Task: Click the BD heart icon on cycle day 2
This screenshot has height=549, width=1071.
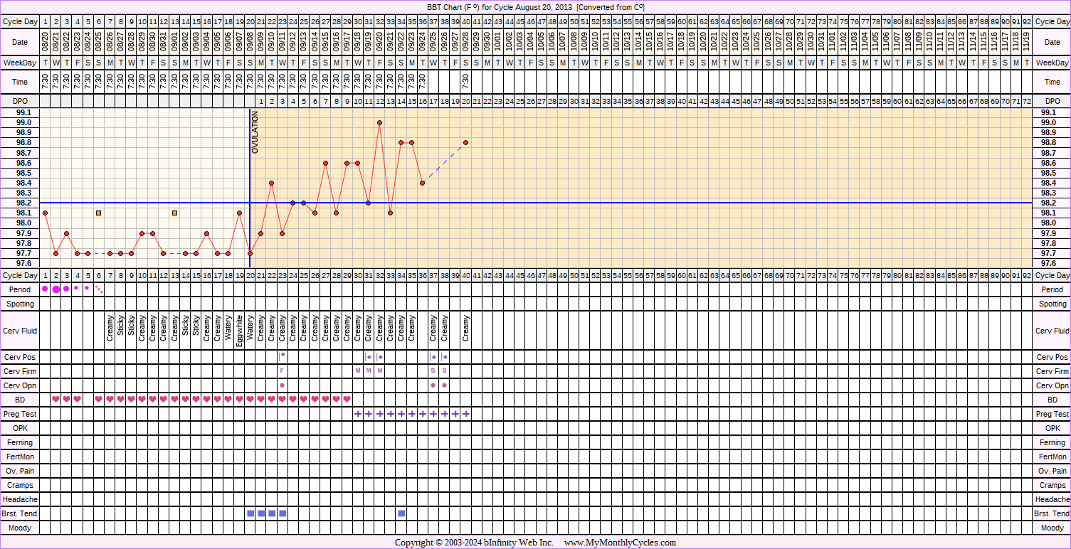Action: (56, 400)
